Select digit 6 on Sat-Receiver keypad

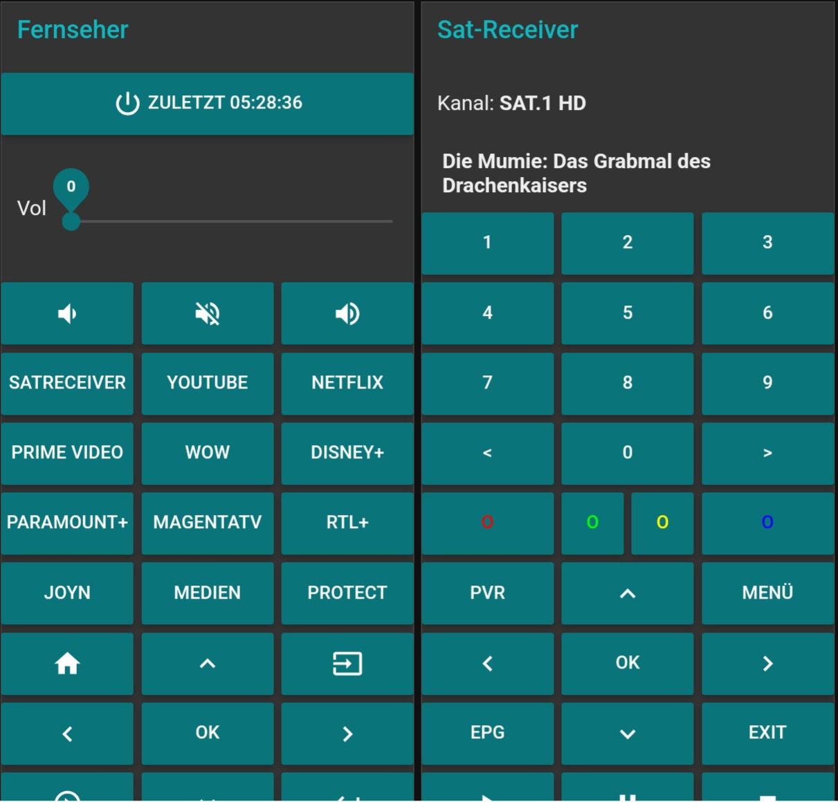767,313
